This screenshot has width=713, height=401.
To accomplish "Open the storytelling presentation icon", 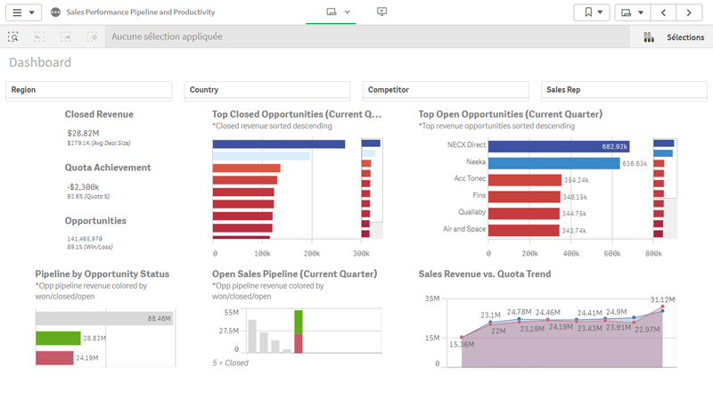I will tap(382, 12).
